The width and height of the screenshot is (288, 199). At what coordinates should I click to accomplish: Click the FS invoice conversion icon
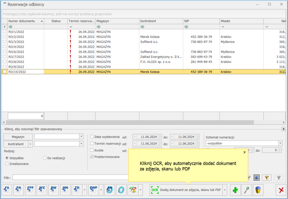pos(7,190)
